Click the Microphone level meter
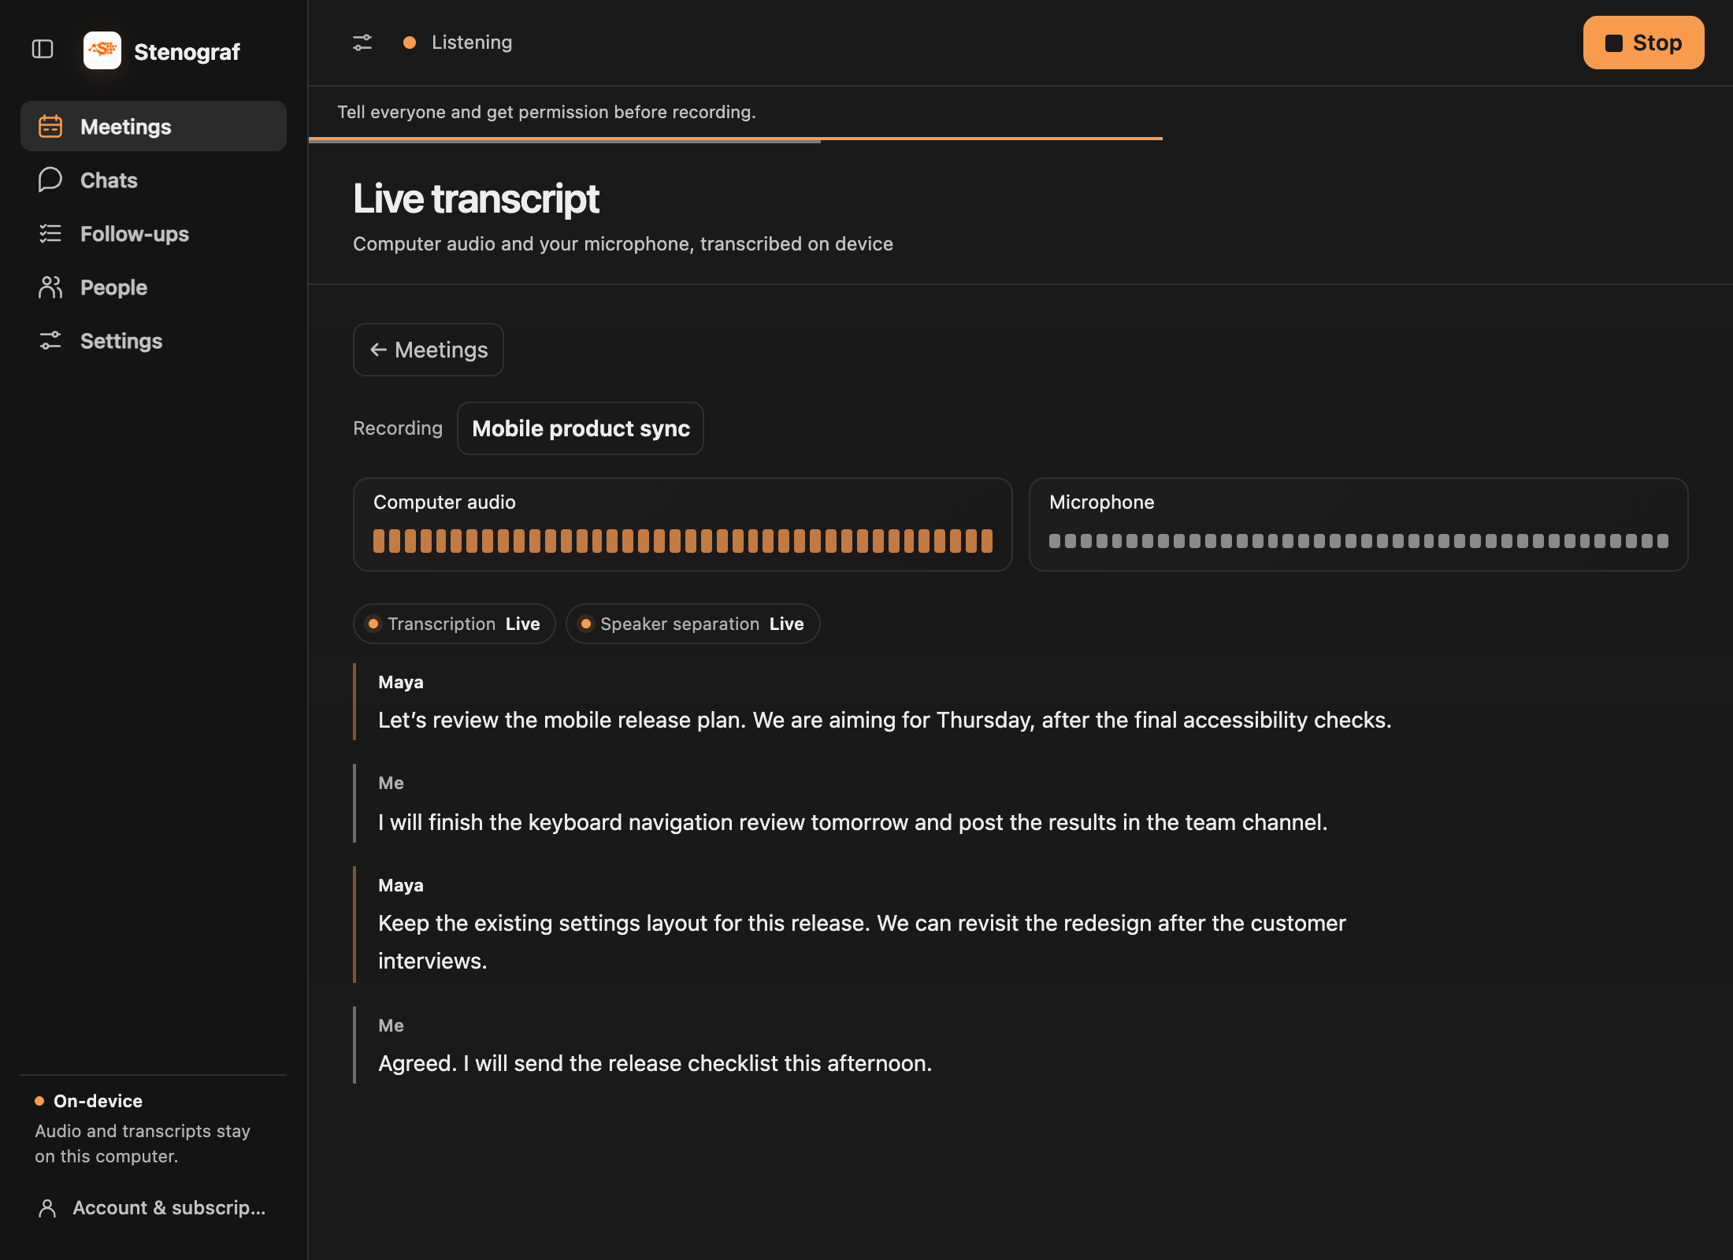1733x1260 pixels. point(1359,541)
